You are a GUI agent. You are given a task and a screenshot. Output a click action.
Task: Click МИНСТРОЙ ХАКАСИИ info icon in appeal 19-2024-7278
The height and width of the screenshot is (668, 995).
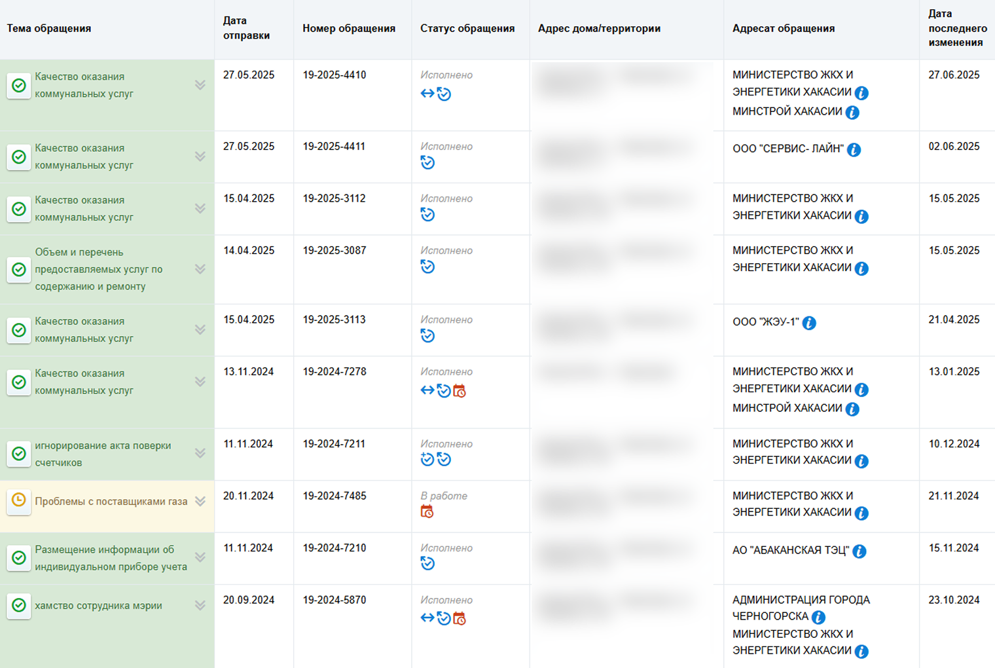point(852,409)
